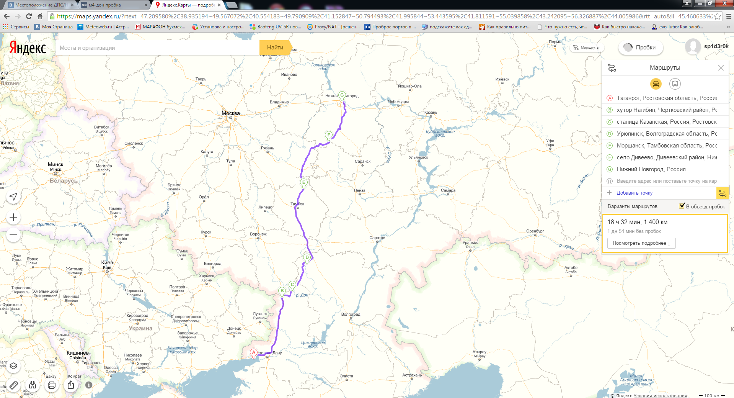Click the print map icon
This screenshot has width=734, height=398.
tap(52, 385)
